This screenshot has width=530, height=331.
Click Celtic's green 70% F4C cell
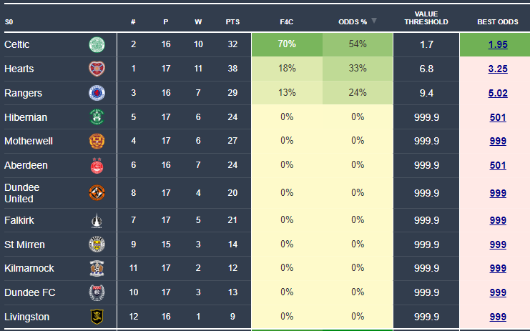(287, 44)
